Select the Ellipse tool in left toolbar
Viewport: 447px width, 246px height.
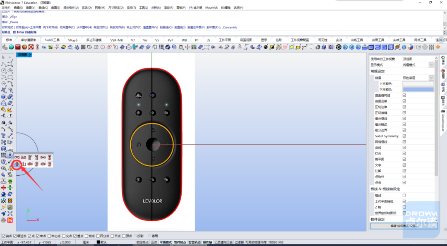pos(10,70)
